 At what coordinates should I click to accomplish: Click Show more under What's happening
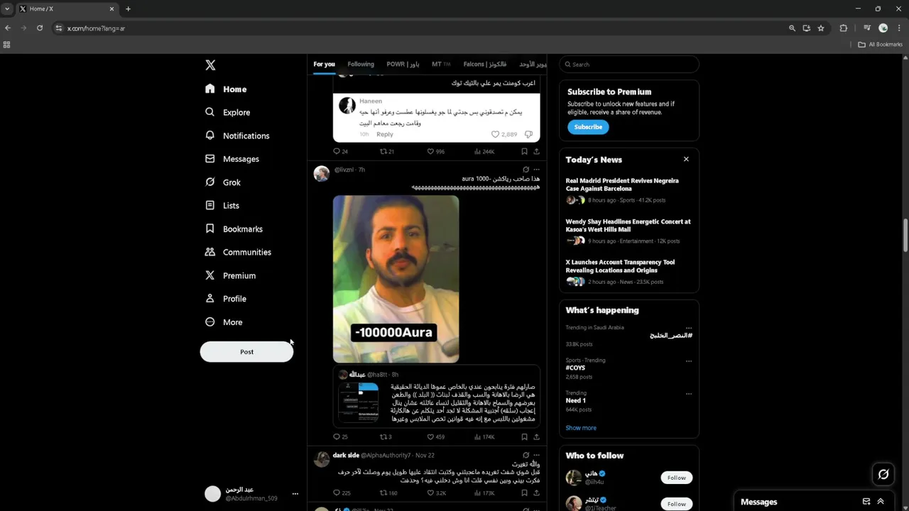[581, 428]
